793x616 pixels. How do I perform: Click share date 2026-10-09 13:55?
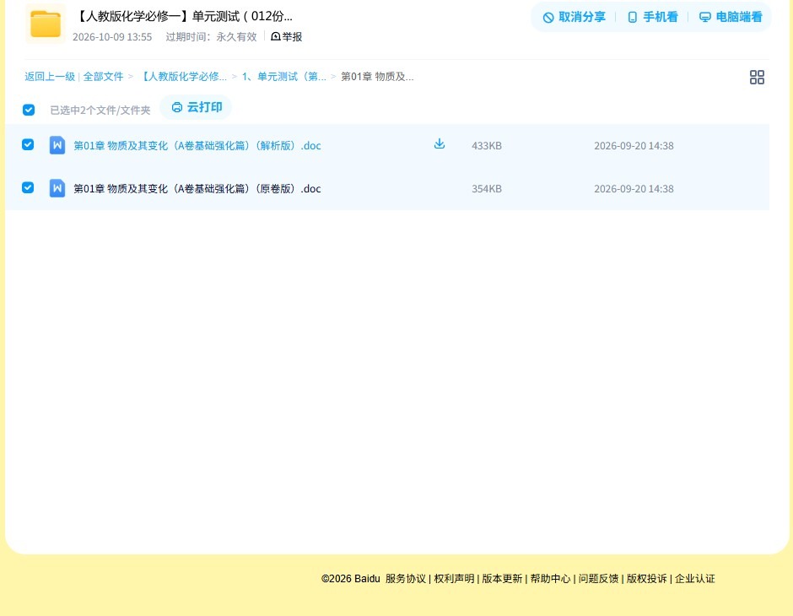tap(112, 37)
